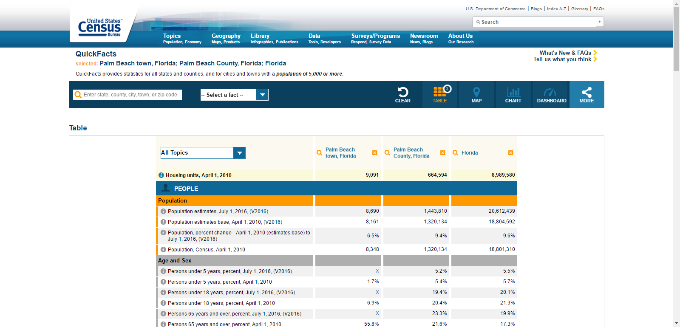Open the Surveys/Programs menu

(x=375, y=39)
